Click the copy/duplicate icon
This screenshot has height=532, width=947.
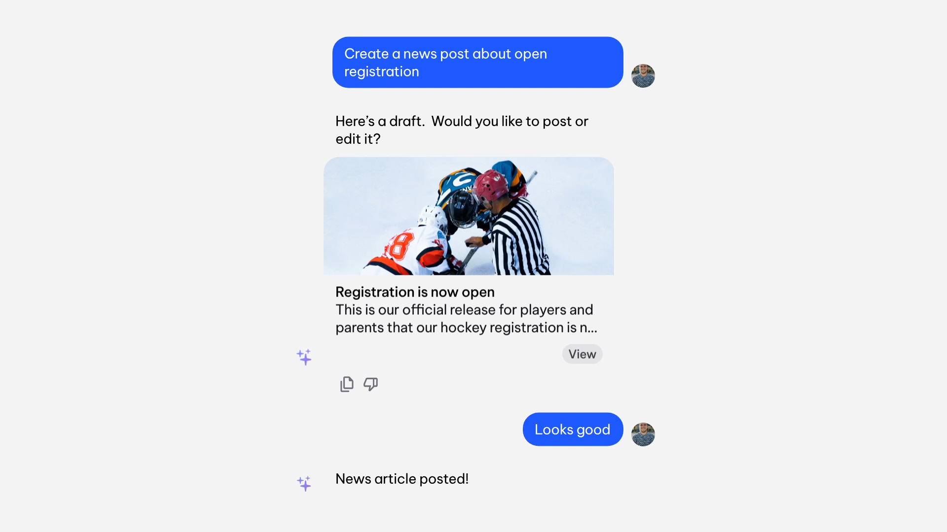pyautogui.click(x=347, y=384)
